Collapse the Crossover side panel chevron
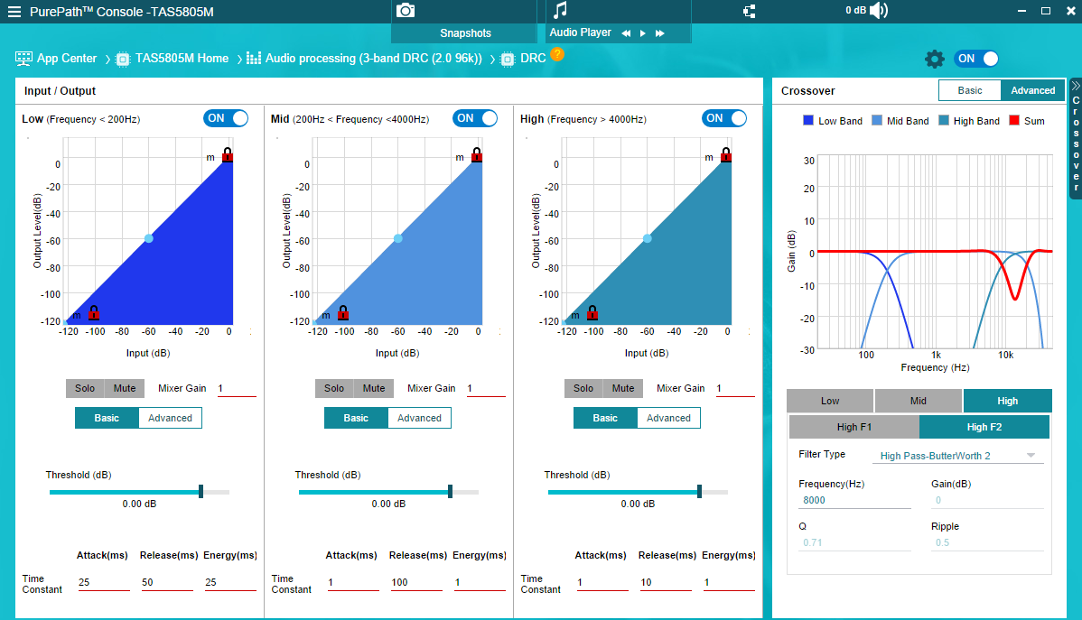 click(x=1075, y=87)
